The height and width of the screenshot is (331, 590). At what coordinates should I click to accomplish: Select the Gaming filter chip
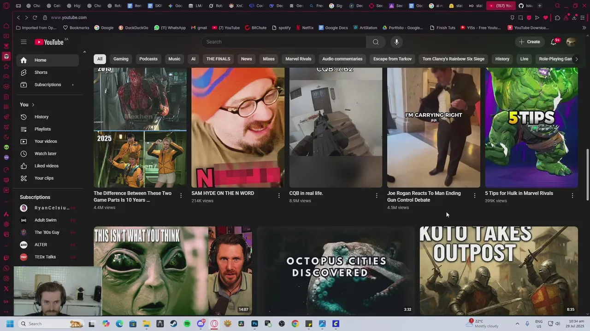(121, 59)
